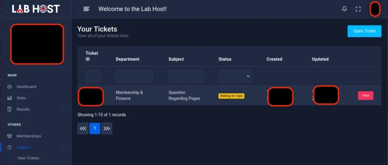
Task: Sort by Created column header
Action: (274, 59)
